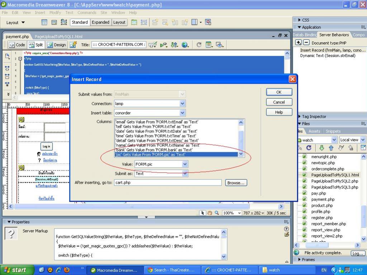
Task: Click the View options icon in document toolbar
Action: [x=209, y=45]
